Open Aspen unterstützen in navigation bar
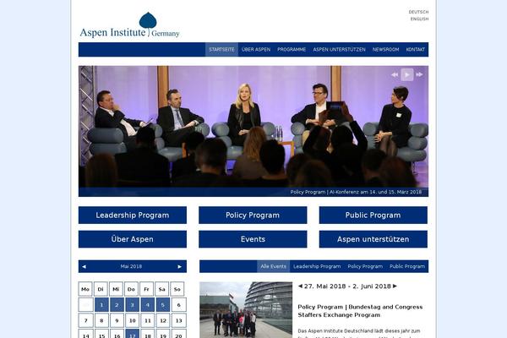Screen dimensions: 507x338 pyautogui.click(x=339, y=50)
